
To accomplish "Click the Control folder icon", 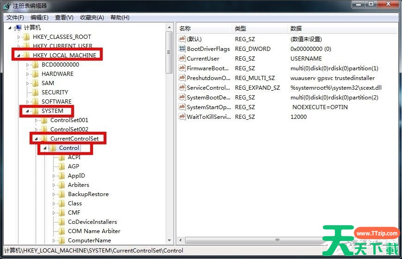I will click(53, 148).
